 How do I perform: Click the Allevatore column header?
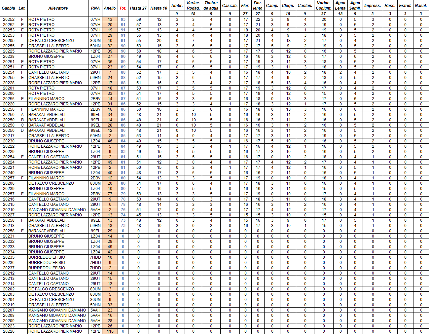point(58,8)
